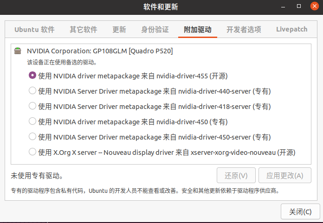Minimize the 软件和更新 window

click(283, 6)
